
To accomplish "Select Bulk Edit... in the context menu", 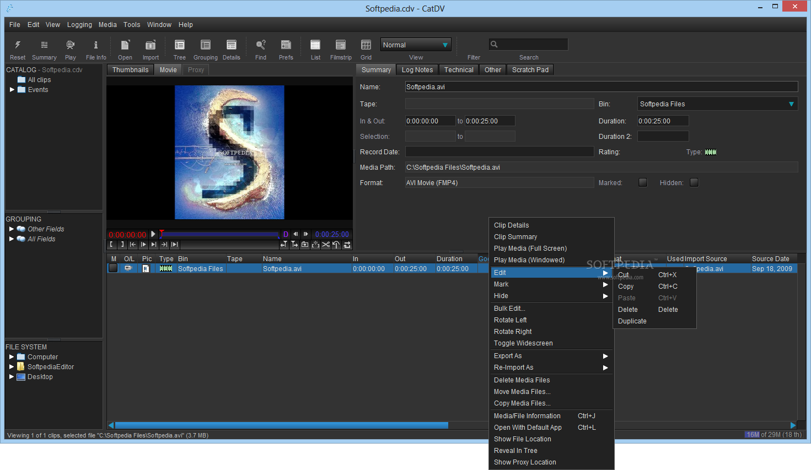I will [x=551, y=309].
